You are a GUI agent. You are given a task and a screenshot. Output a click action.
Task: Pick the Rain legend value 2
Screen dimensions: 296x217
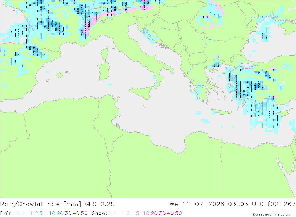click(37, 213)
